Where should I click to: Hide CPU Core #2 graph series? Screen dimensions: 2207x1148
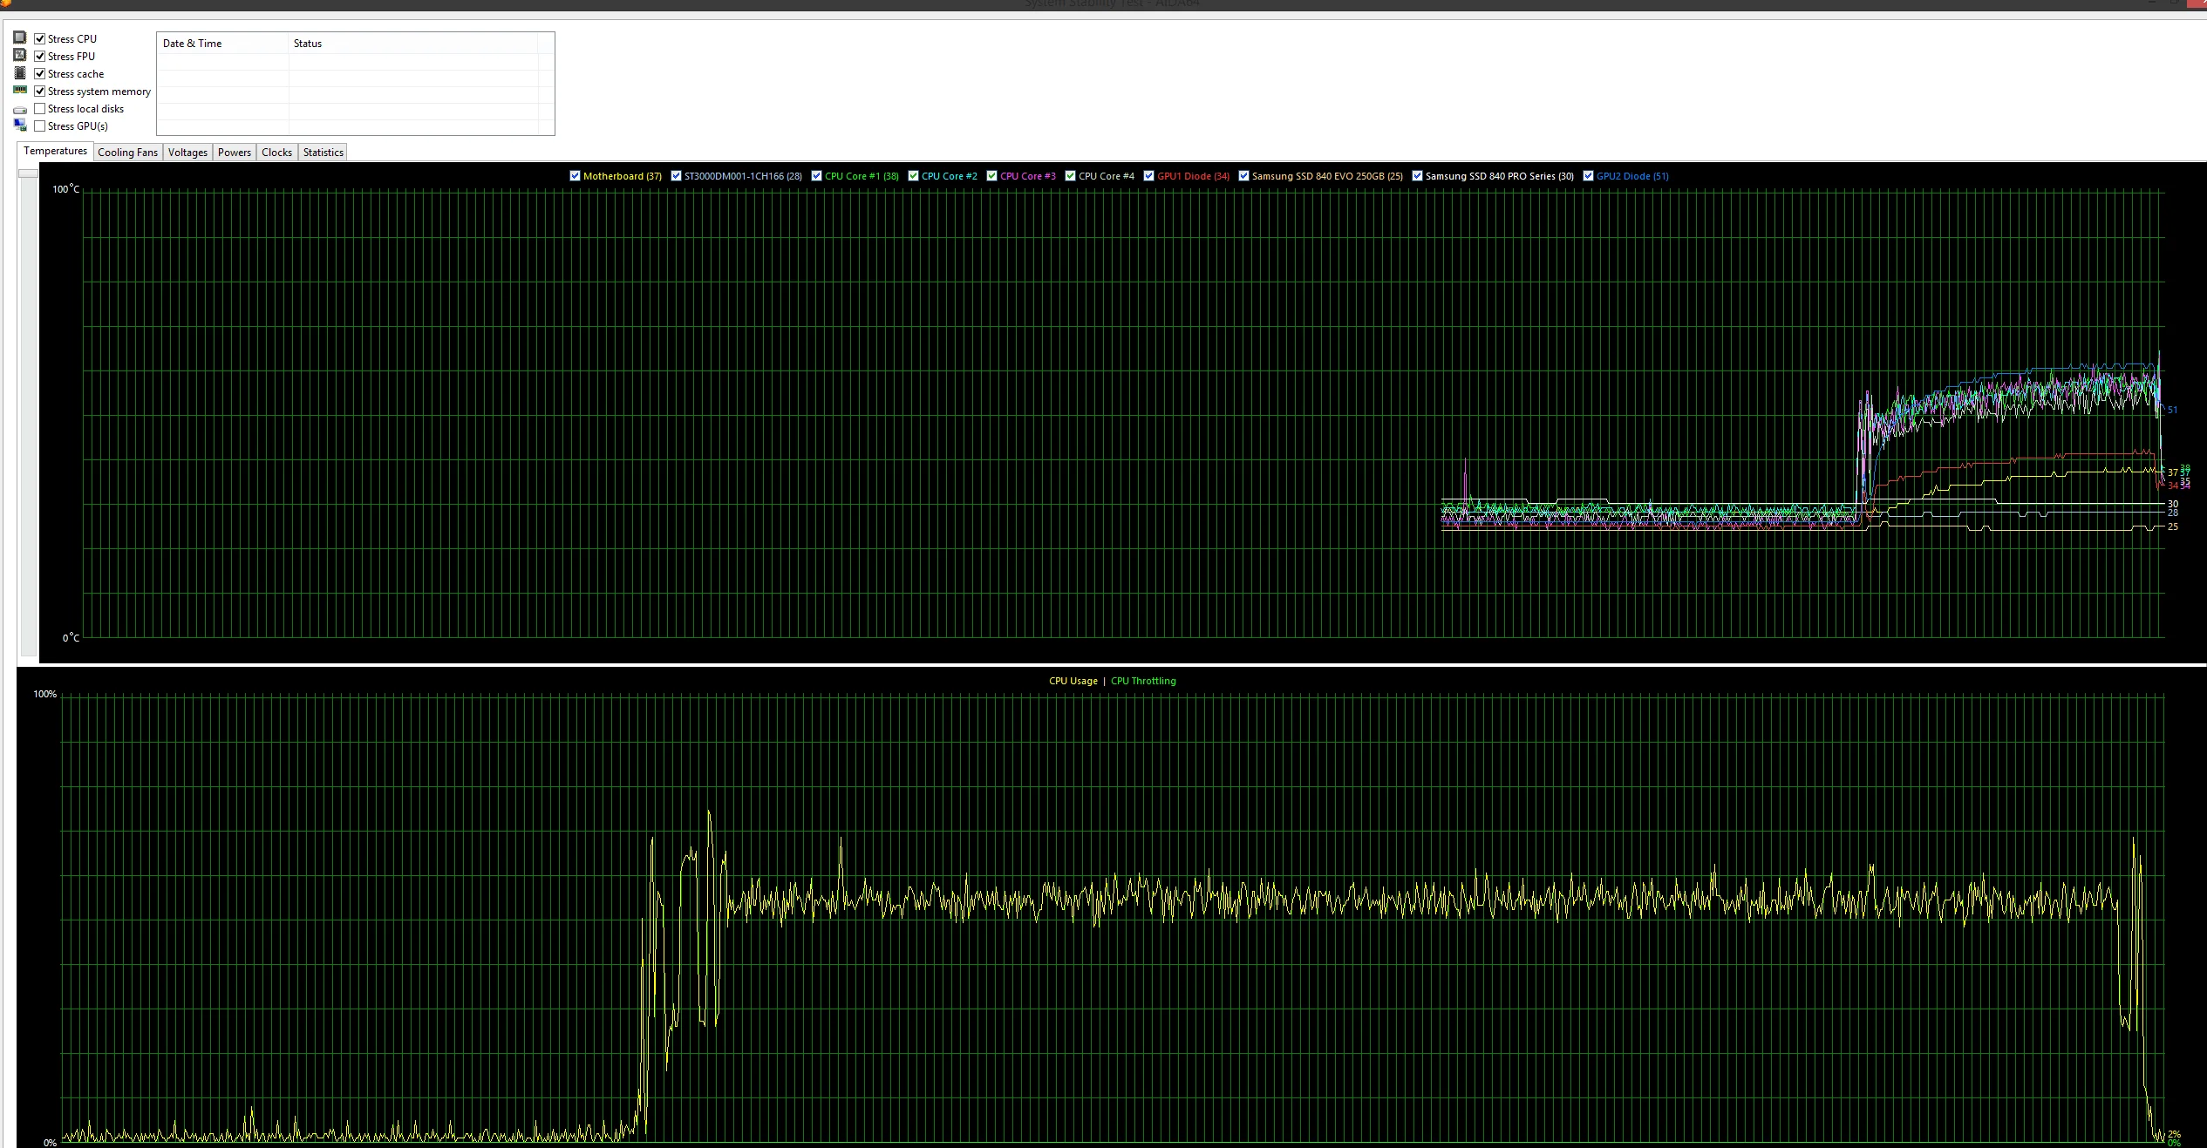[x=913, y=175]
